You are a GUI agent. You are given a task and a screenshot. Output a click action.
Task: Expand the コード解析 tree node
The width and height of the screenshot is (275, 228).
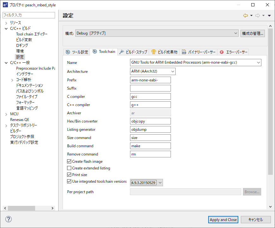pyautogui.click(x=12, y=80)
